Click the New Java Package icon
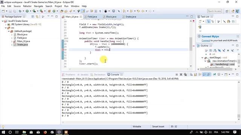This screenshot has width=241, height=135. pyautogui.click(x=49, y=11)
